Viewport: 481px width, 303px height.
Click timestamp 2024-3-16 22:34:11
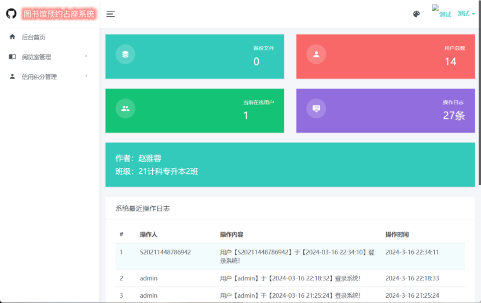(412, 252)
